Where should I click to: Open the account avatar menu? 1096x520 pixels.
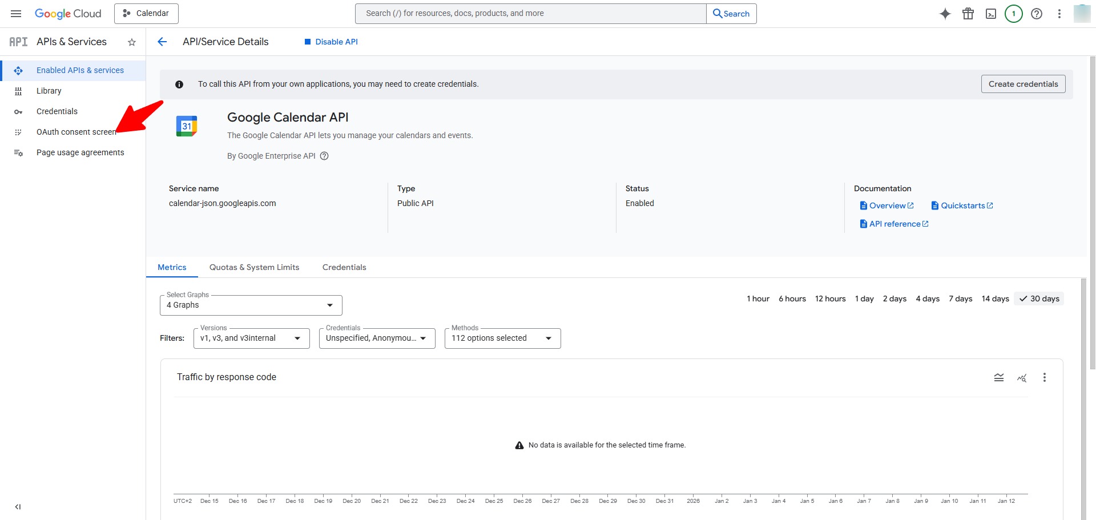click(1082, 14)
